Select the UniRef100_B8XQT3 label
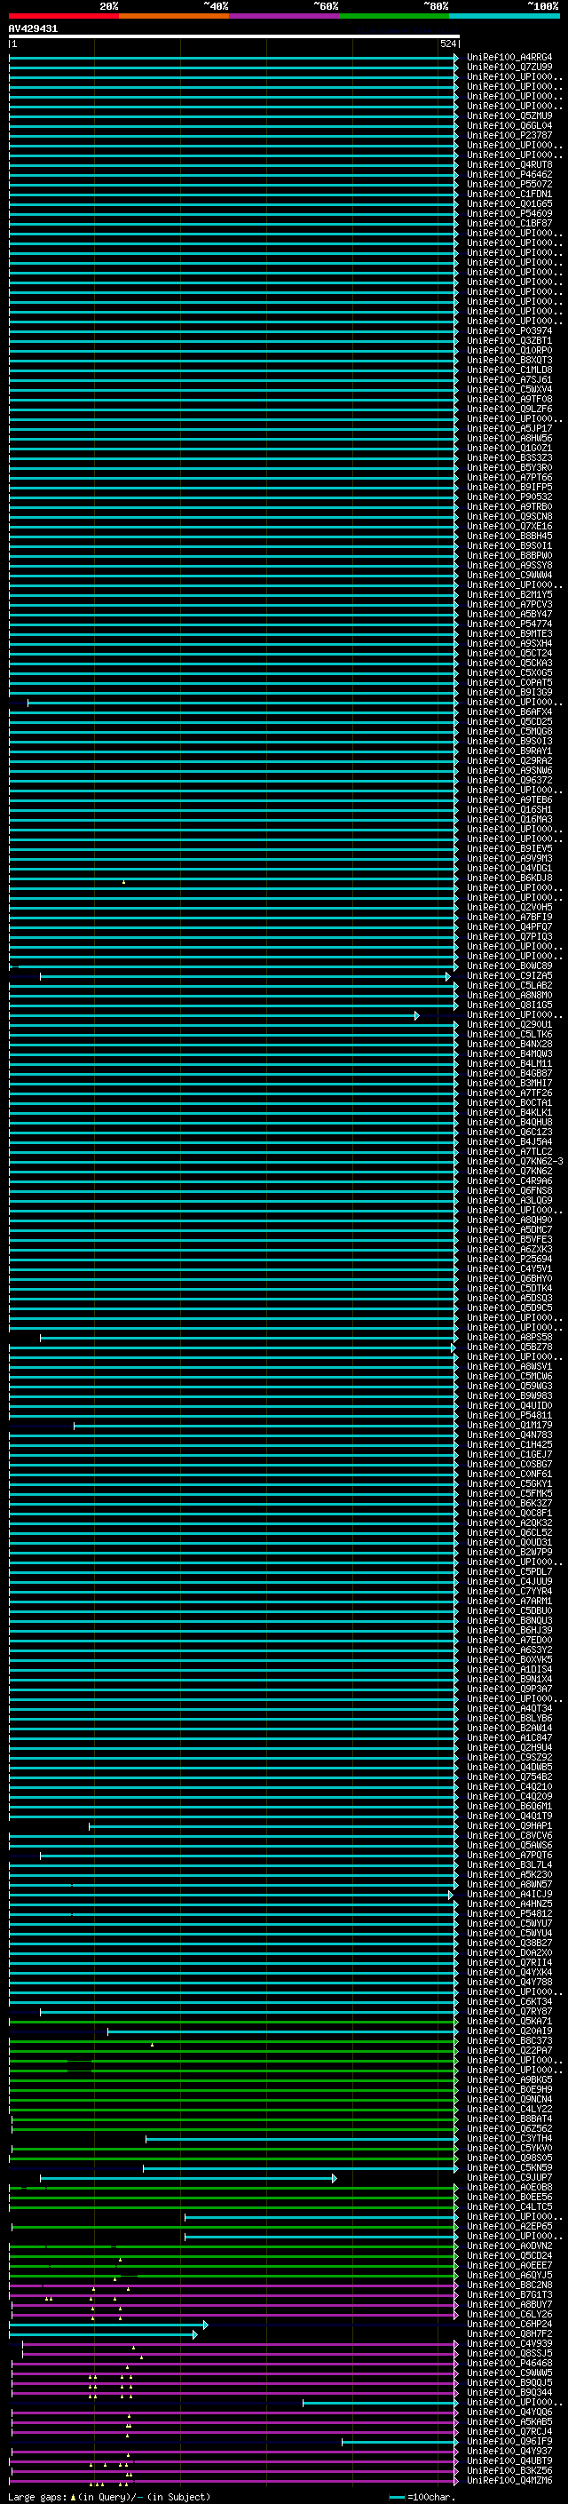The width and height of the screenshot is (568, 2504). (x=509, y=360)
